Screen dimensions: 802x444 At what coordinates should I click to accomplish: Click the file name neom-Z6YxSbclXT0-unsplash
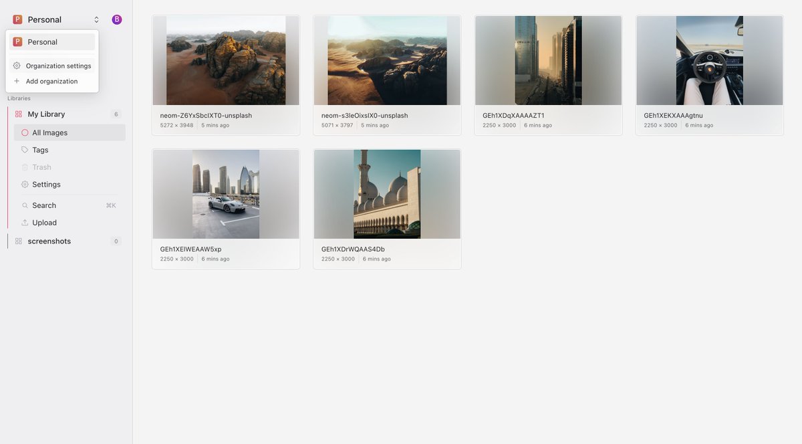(206, 116)
